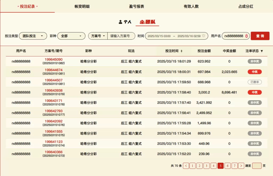Click the 投注金额 column header
The width and height of the screenshot is (273, 176).
204,51
